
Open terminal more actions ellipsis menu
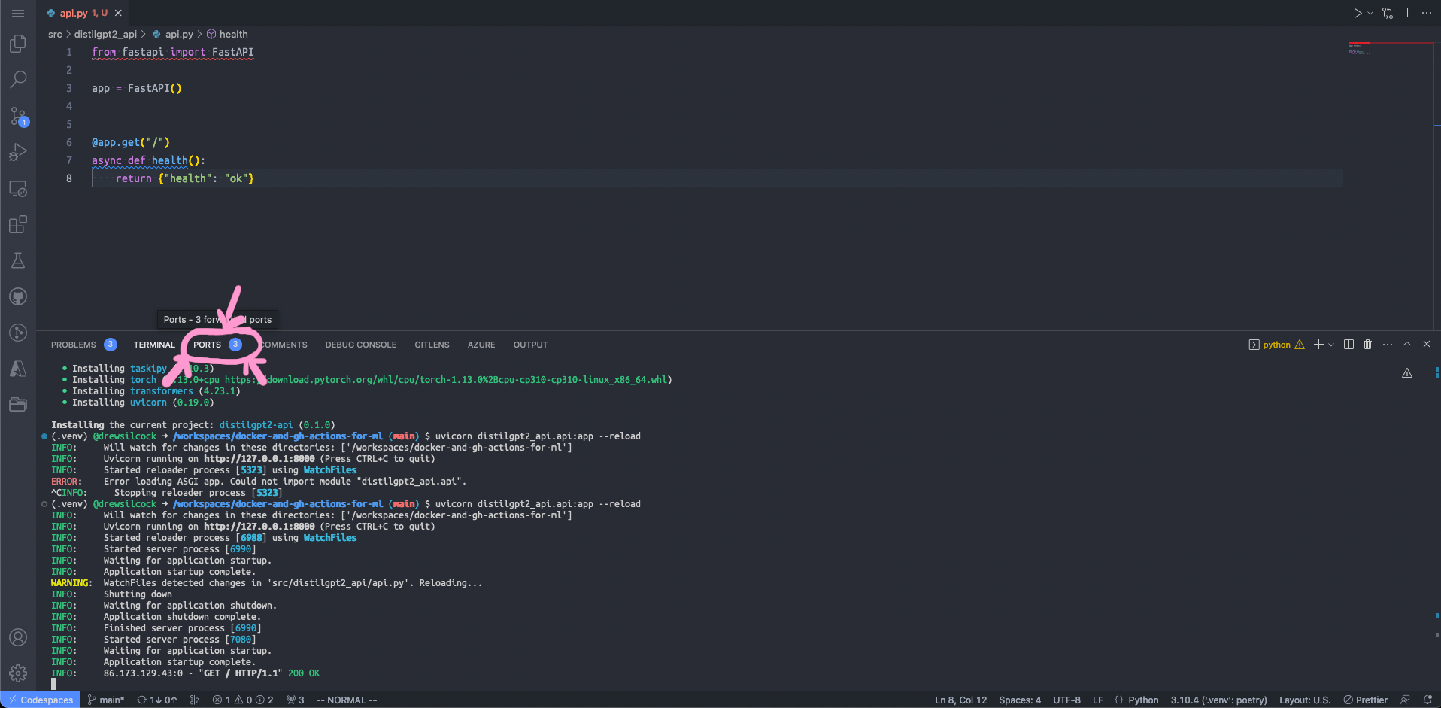click(1387, 344)
